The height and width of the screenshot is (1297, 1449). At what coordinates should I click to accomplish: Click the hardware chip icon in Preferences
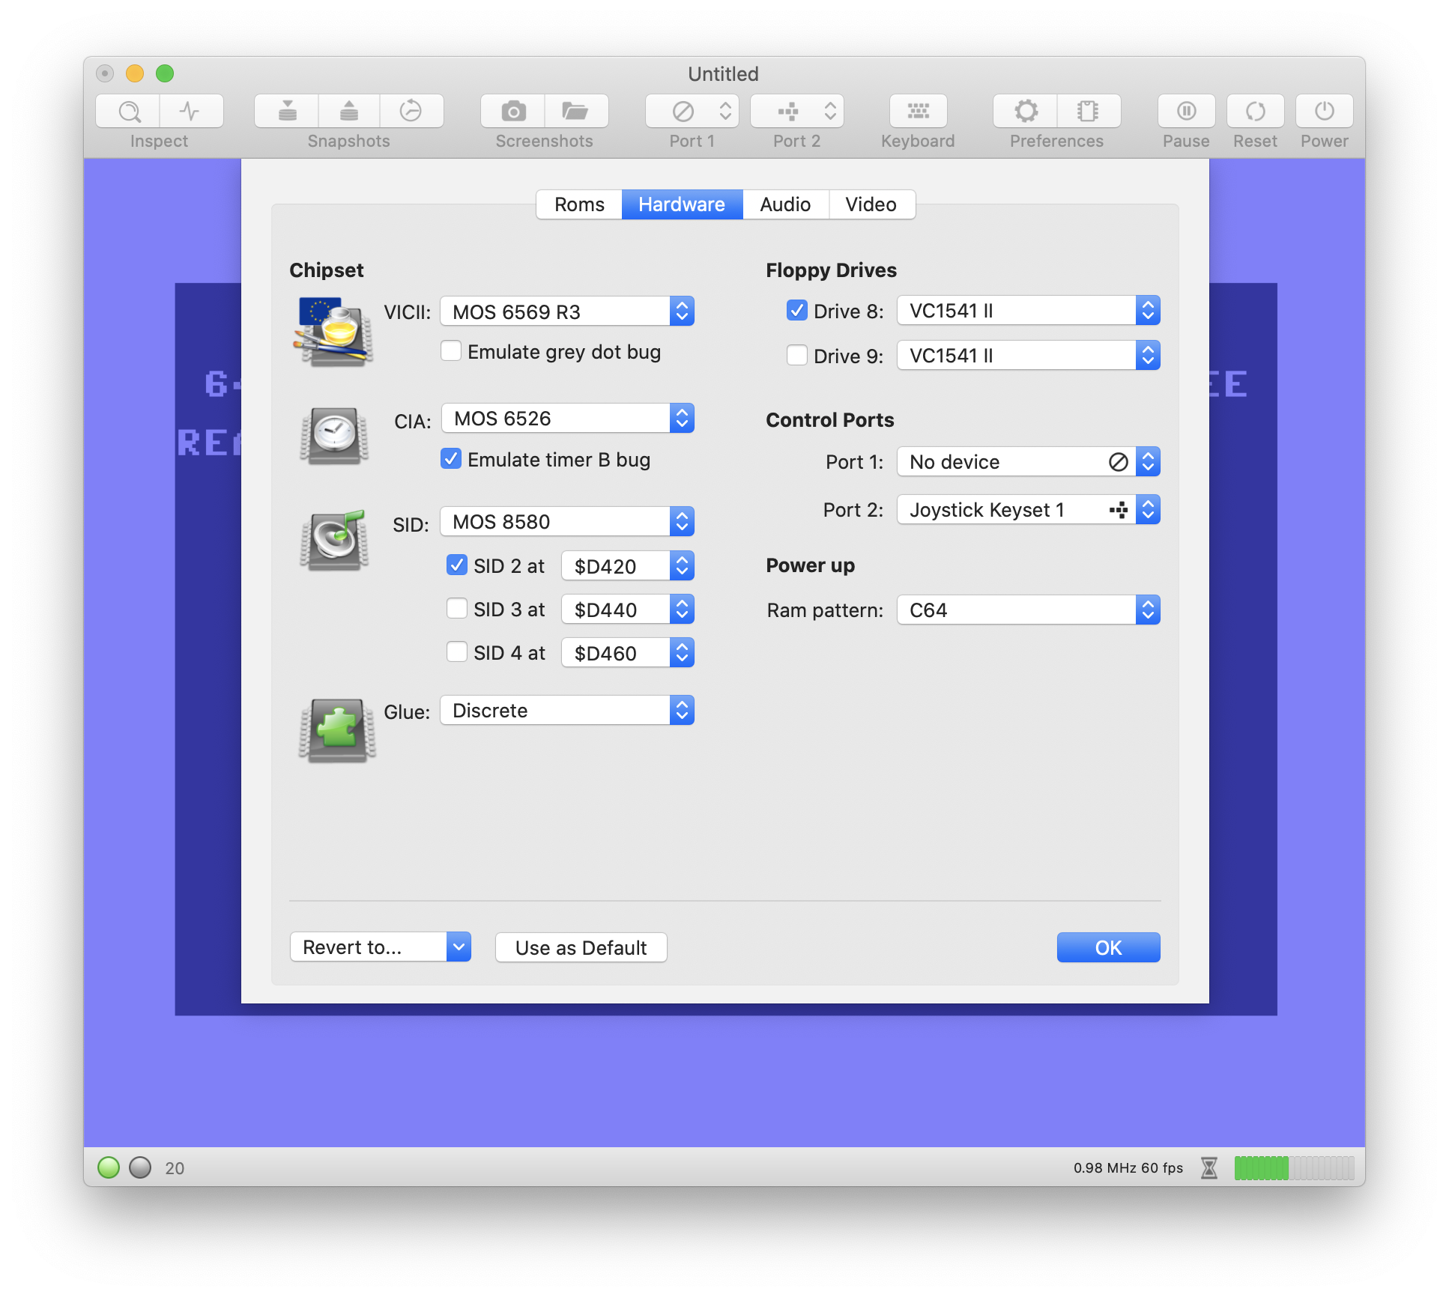1089,112
